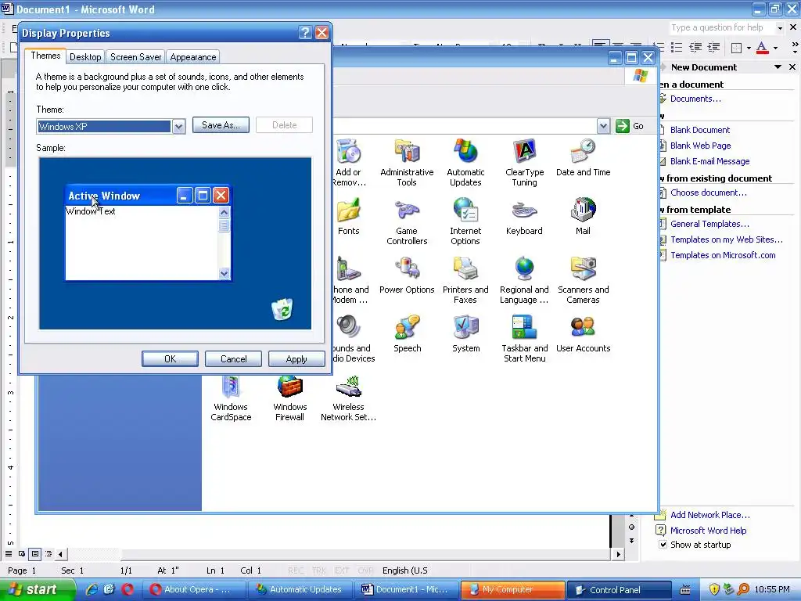801x601 pixels.
Task: Expand Word's toolbar options chevron
Action: pos(795,48)
